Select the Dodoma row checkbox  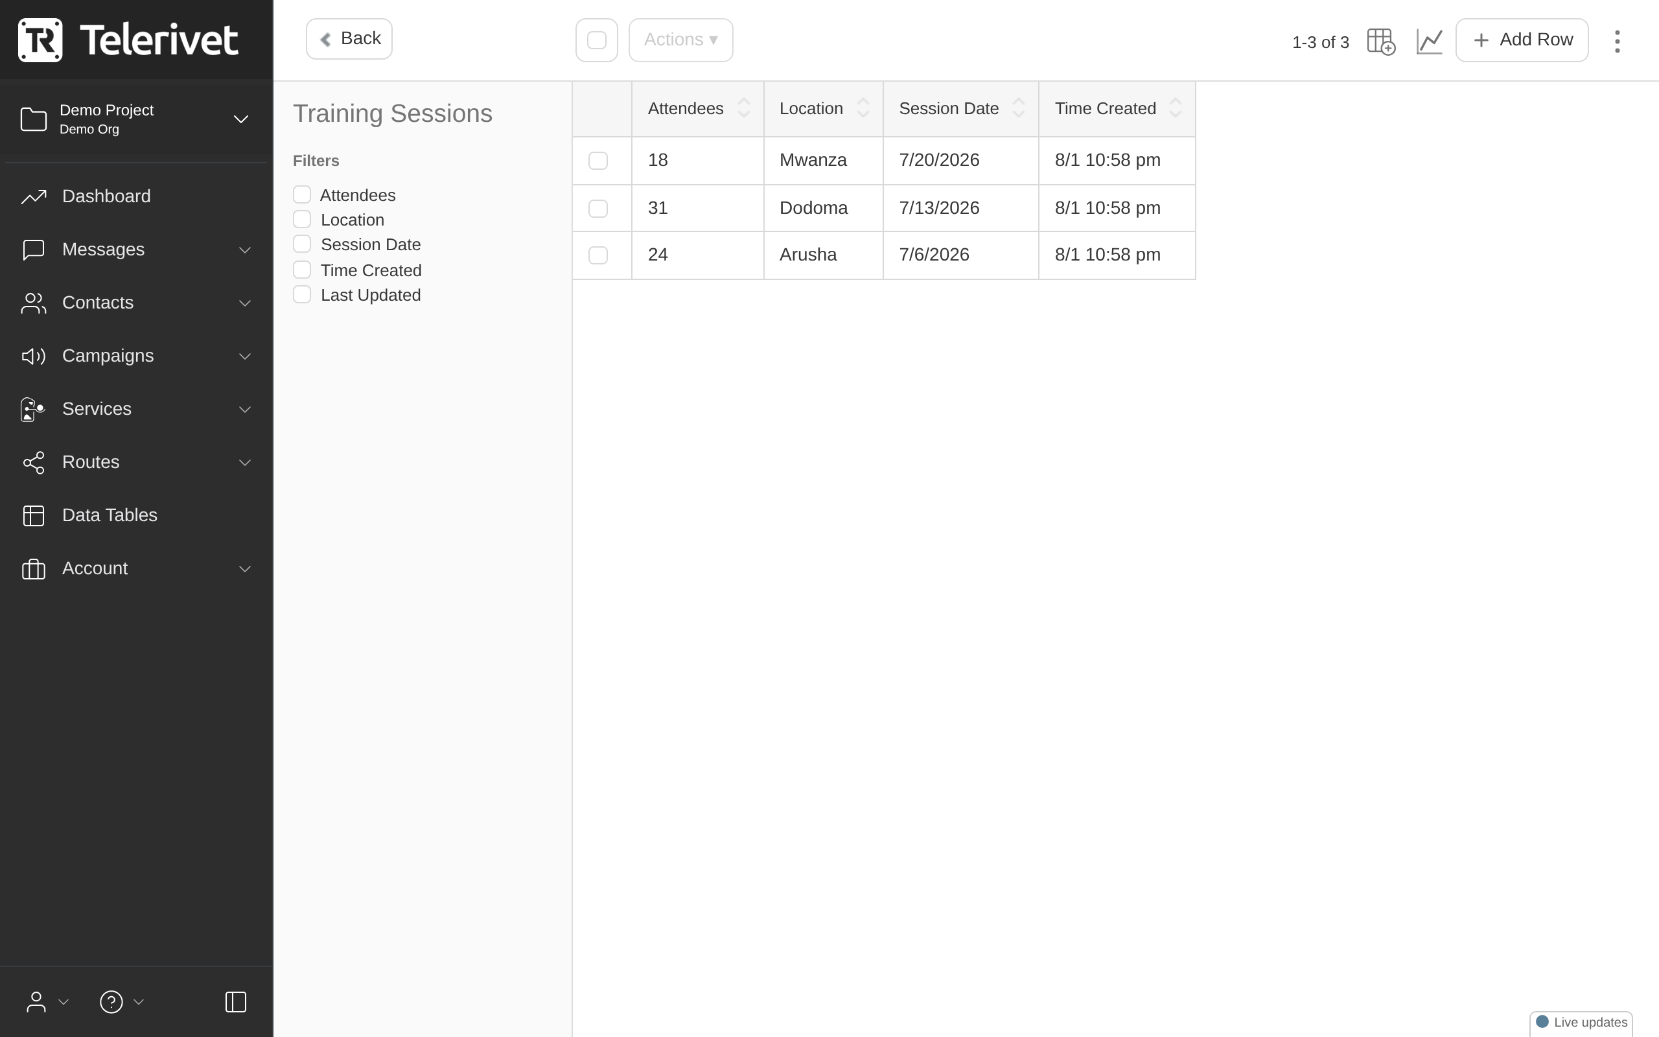pyautogui.click(x=597, y=209)
